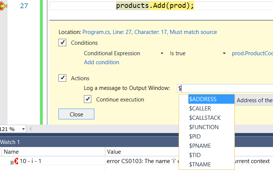This screenshot has width=273, height=172.
Task: Open the Program.cs Line 27 location link
Action: 149,32
